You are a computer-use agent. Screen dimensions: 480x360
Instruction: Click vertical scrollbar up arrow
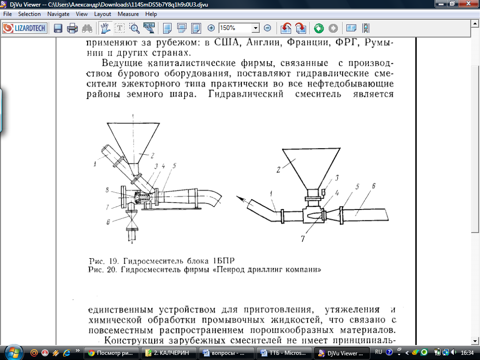475,23
